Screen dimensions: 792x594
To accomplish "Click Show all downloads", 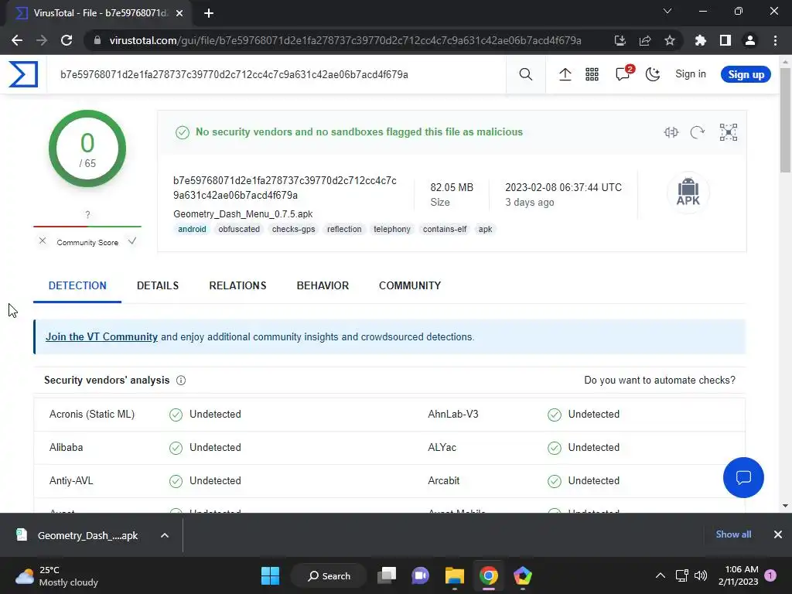I will coord(733,534).
